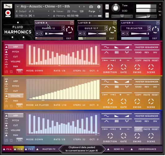Click the Tune knob

116,8
